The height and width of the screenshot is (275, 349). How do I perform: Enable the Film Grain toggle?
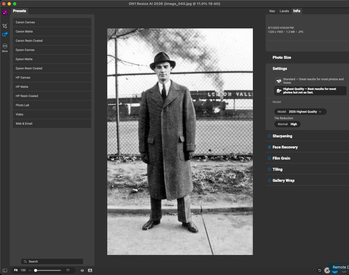pyautogui.click(x=269, y=158)
